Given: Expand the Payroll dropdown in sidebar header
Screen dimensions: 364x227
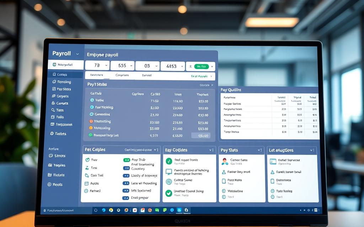Looking at the screenshot, I should (77, 54).
